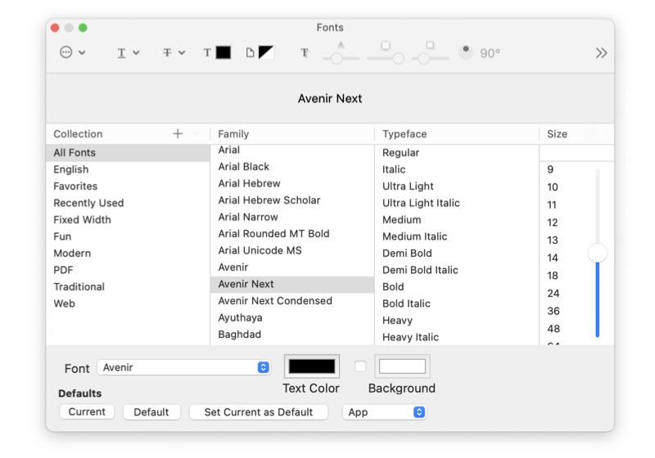This screenshot has width=655, height=458.
Task: Open the strikethrough style dropdown arrow
Action: click(x=182, y=53)
